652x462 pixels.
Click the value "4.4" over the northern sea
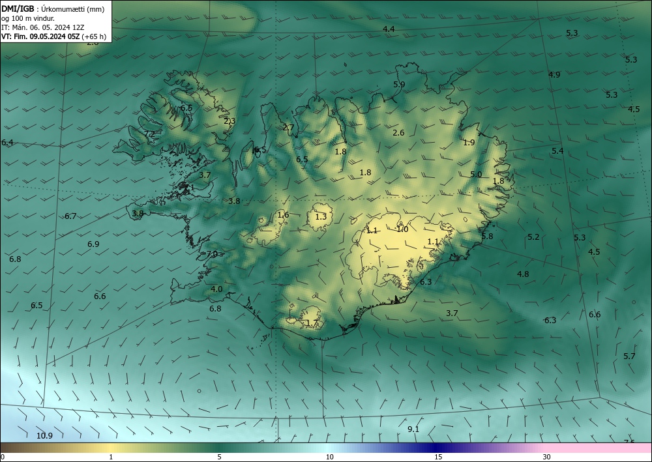point(389,29)
